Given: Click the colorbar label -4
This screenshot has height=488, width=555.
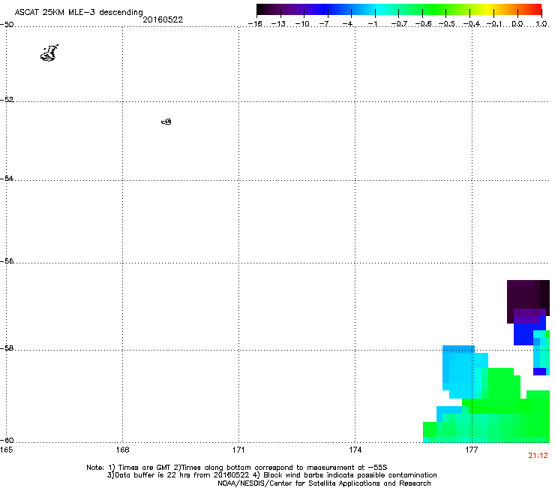Looking at the screenshot, I should (x=348, y=24).
